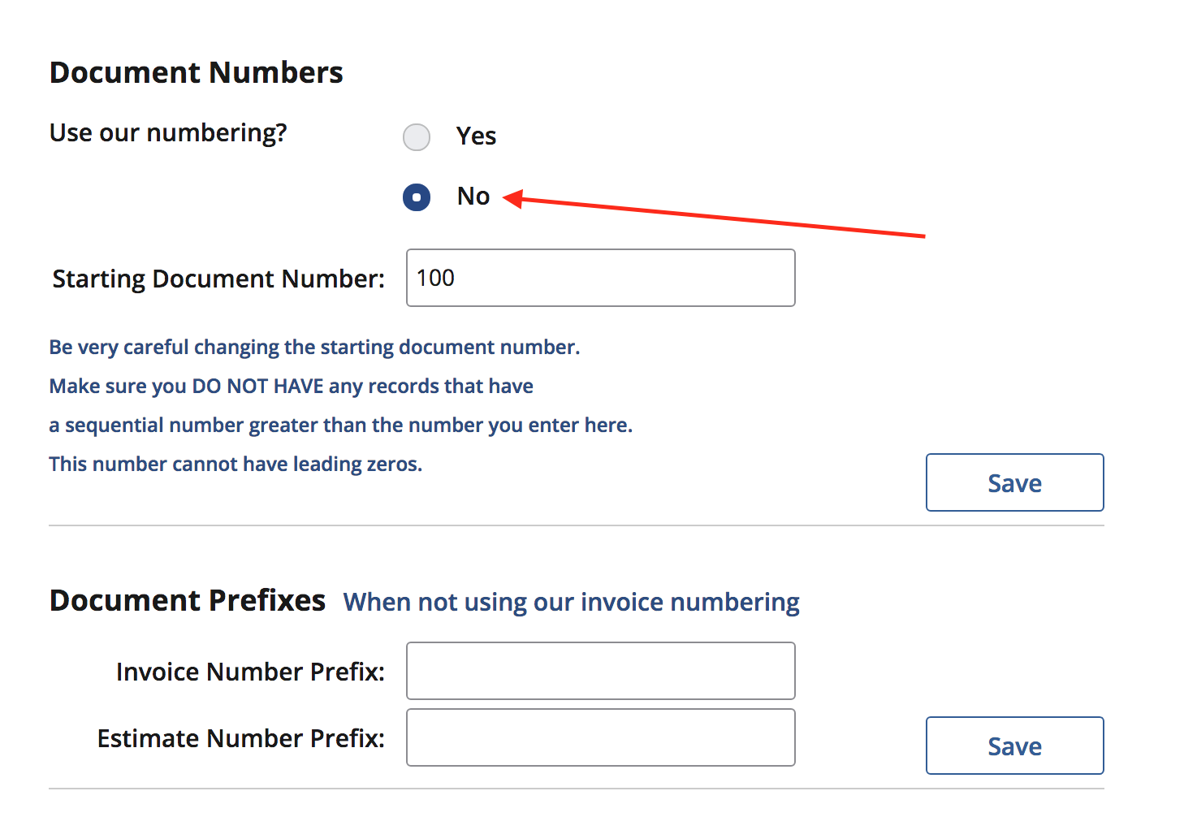Select the Yes radio button for numbering
The width and height of the screenshot is (1197, 830).
[417, 137]
